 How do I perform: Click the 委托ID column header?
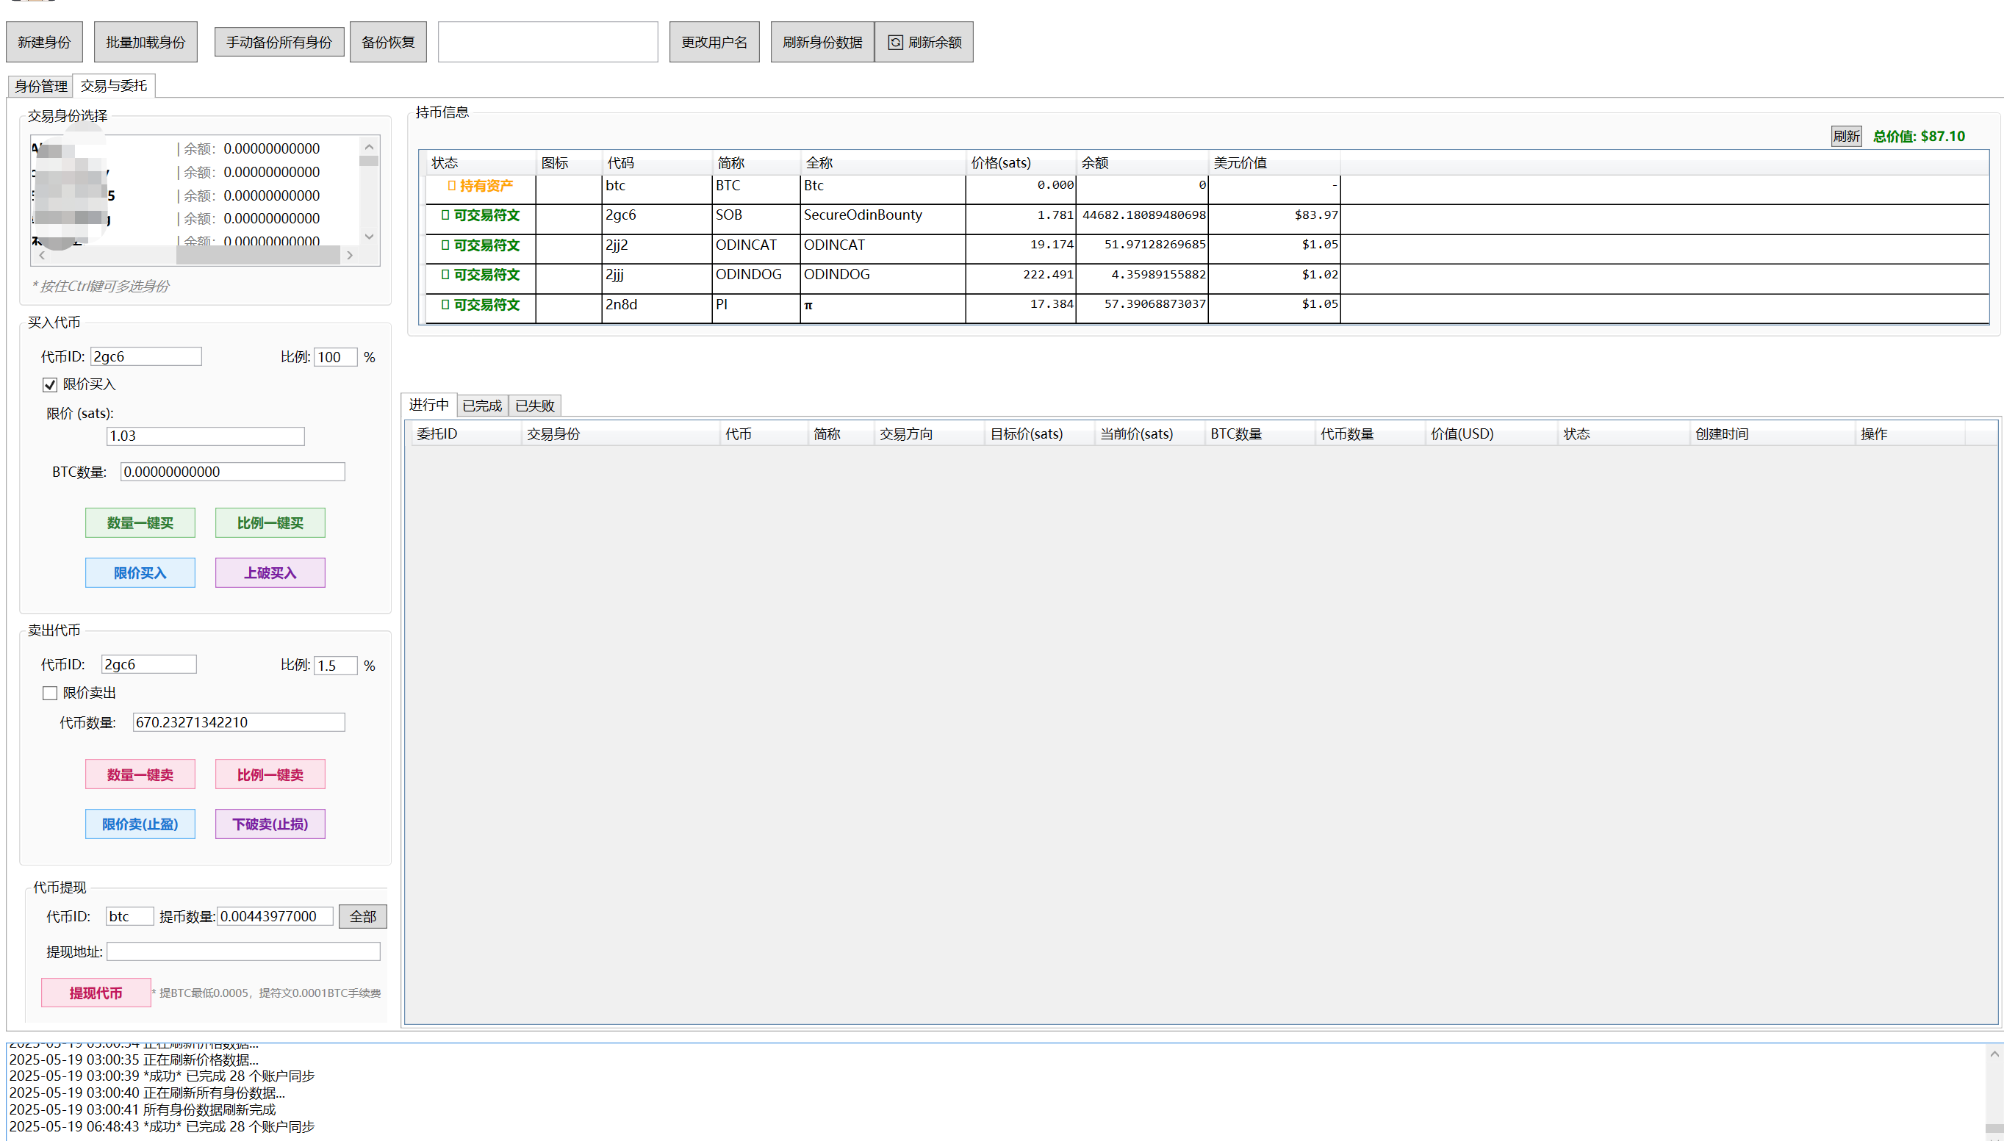coord(467,434)
